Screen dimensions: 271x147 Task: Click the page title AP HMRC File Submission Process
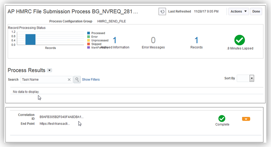pos(73,11)
